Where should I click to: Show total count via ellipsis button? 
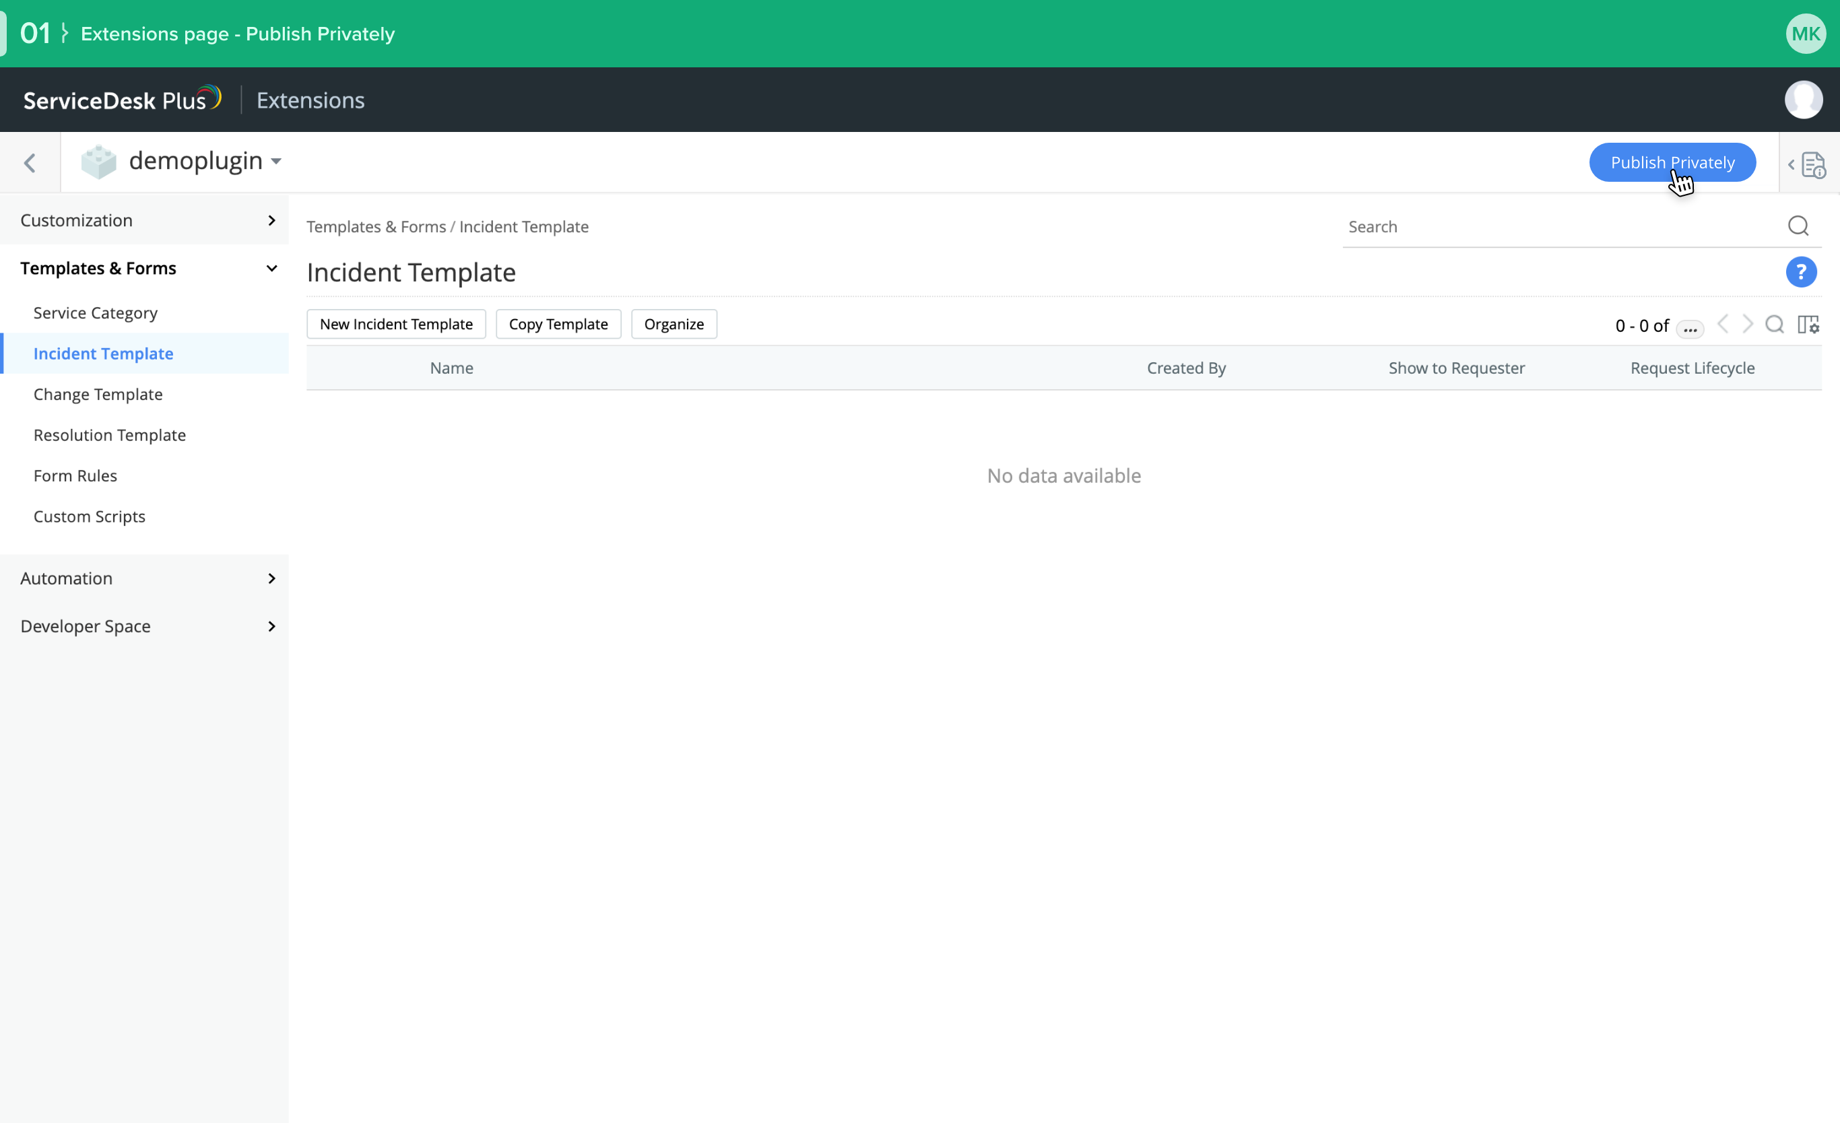[1689, 328]
